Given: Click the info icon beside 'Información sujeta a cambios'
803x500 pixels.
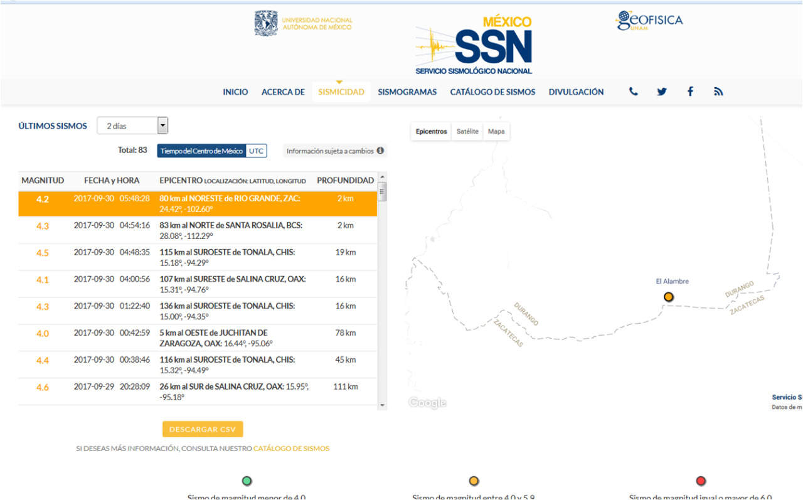Looking at the screenshot, I should pos(380,151).
